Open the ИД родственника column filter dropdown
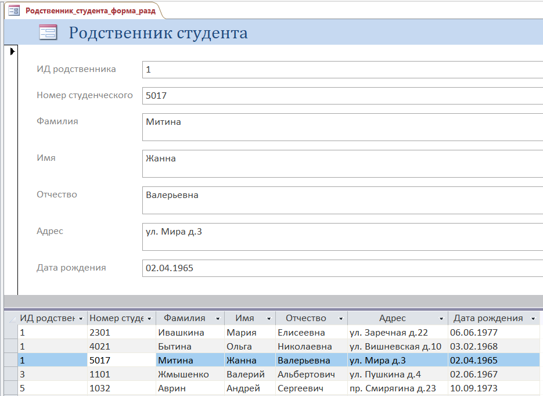Viewport: 543px width, 396px height. tap(81, 318)
